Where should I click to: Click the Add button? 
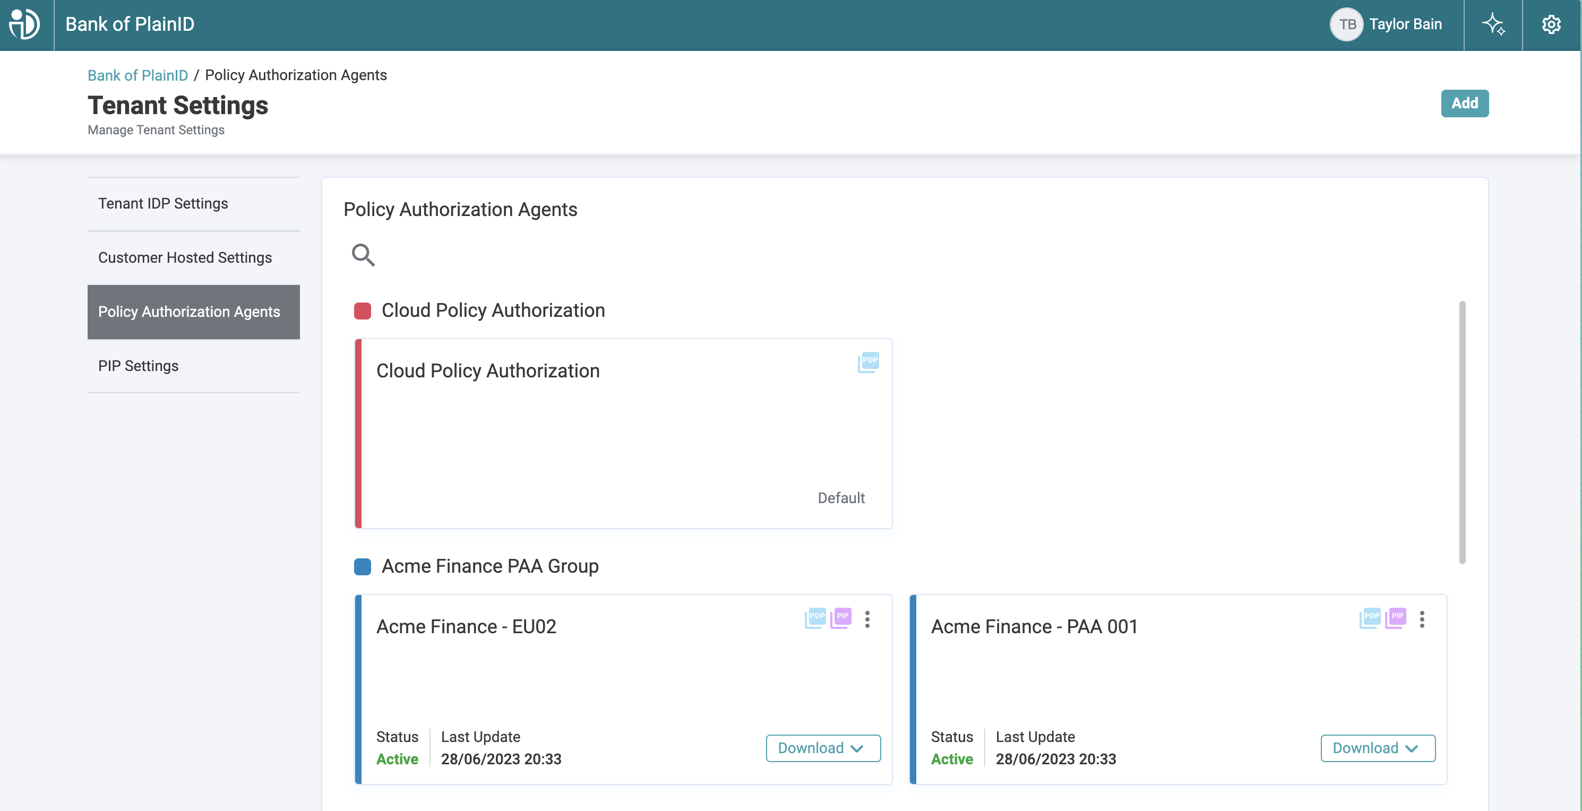click(1465, 103)
